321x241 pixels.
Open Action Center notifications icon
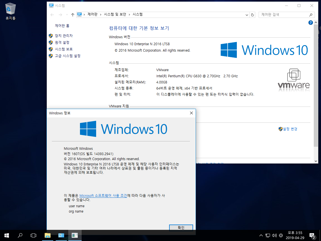(x=312, y=236)
